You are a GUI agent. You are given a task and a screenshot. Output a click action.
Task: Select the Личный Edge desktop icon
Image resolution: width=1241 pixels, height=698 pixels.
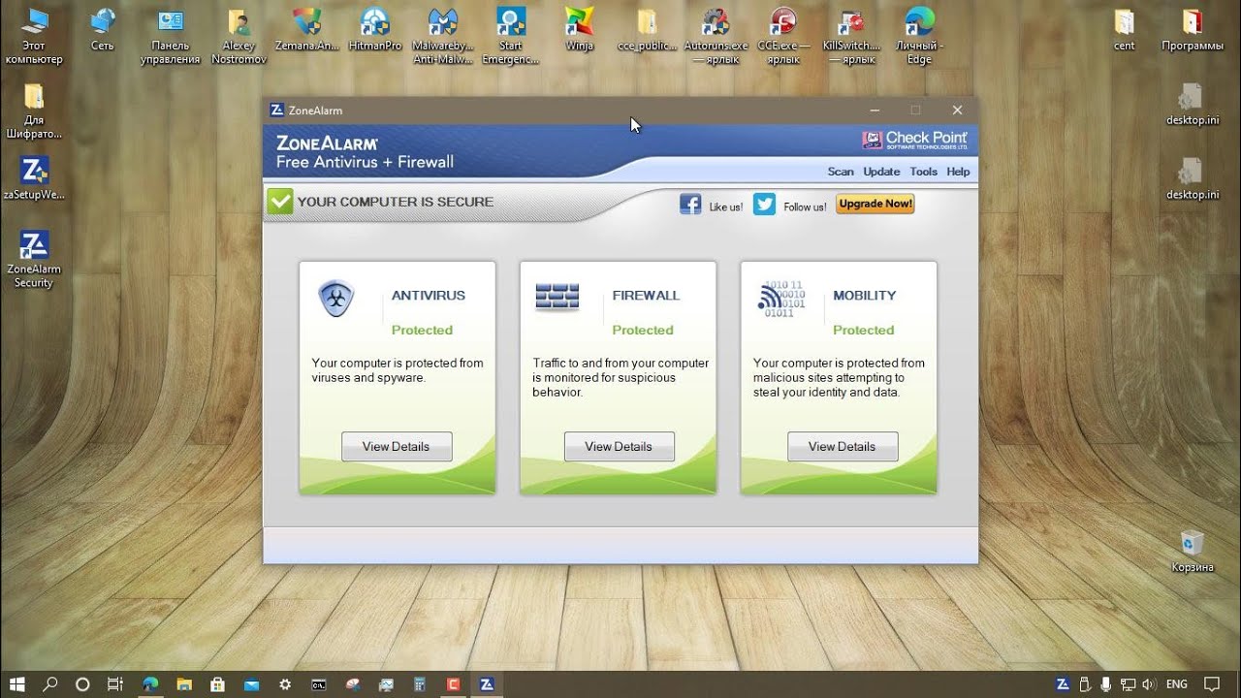pos(919,37)
